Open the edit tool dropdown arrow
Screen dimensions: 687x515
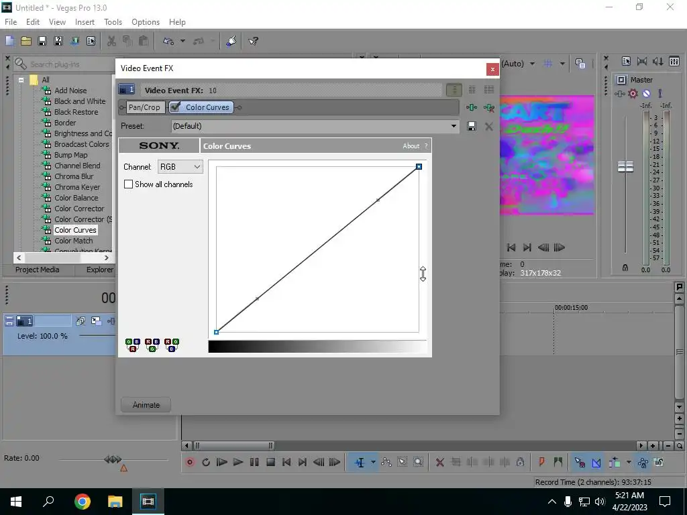[x=373, y=462]
